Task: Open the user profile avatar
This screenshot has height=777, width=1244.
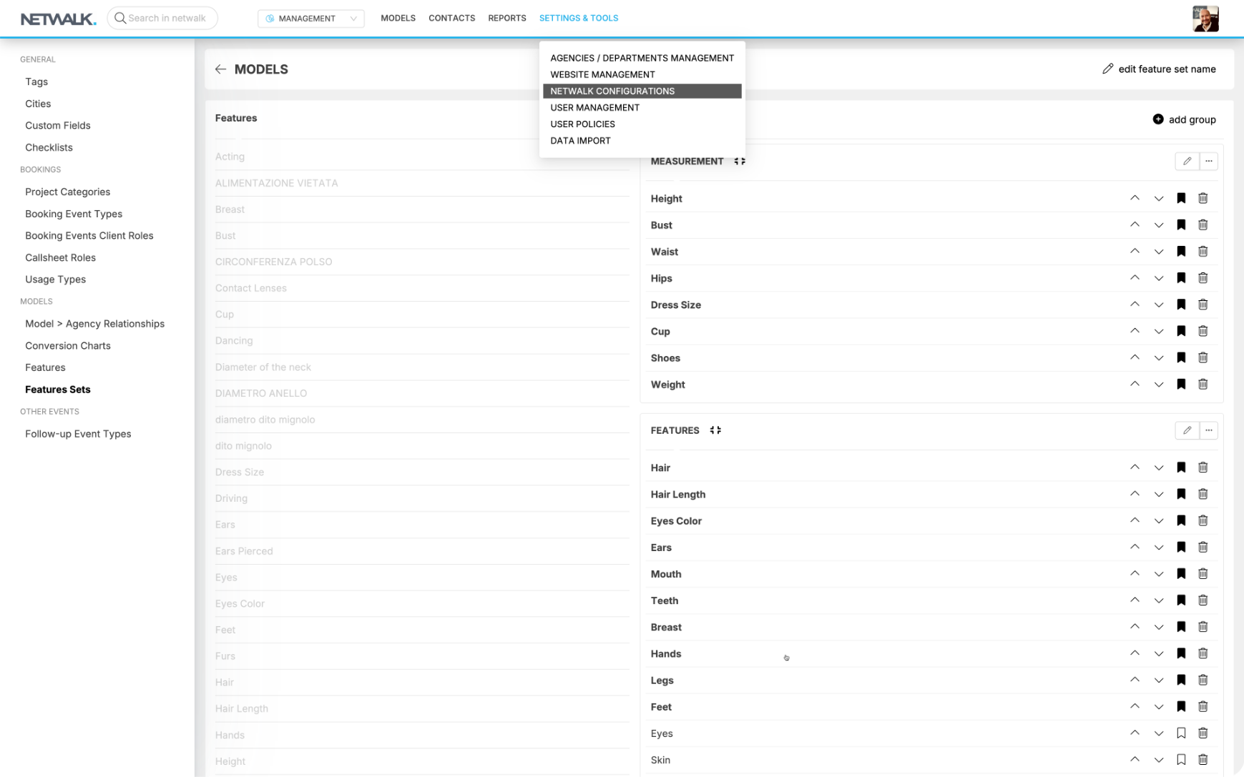Action: (1205, 19)
